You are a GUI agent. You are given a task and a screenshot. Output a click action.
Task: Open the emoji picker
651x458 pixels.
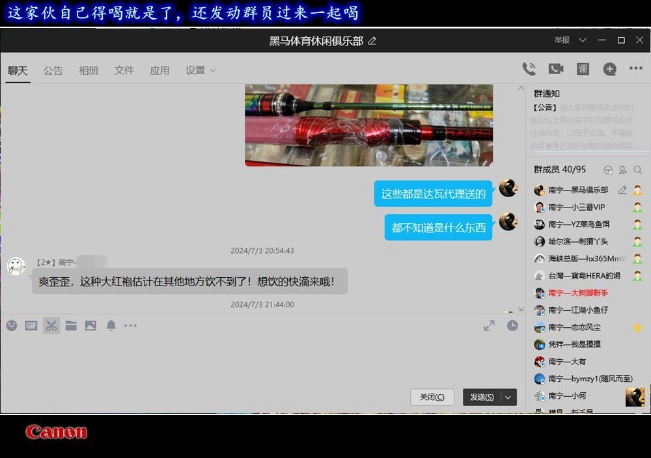(x=12, y=326)
